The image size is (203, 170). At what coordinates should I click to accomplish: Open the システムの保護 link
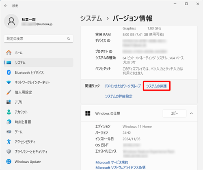click(156, 86)
